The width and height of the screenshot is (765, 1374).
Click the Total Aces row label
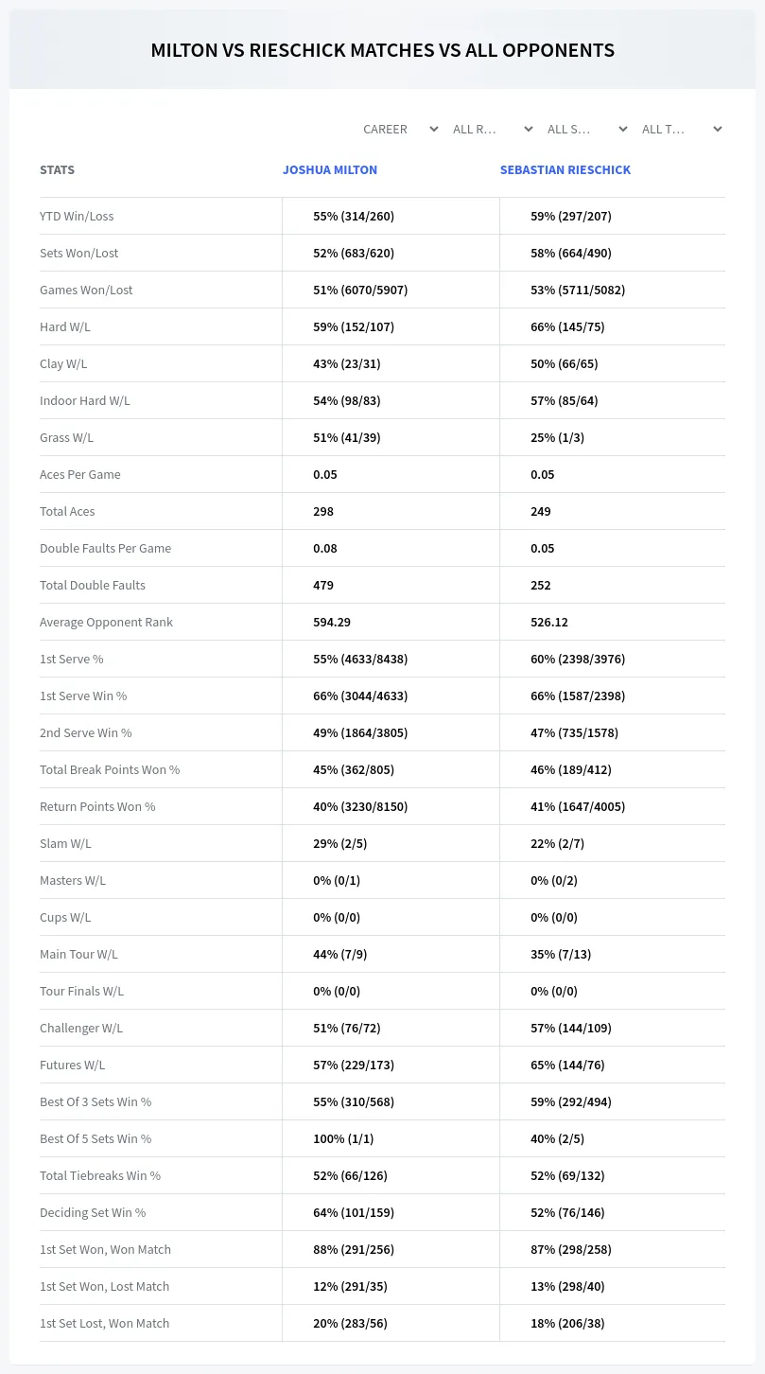[x=67, y=511]
